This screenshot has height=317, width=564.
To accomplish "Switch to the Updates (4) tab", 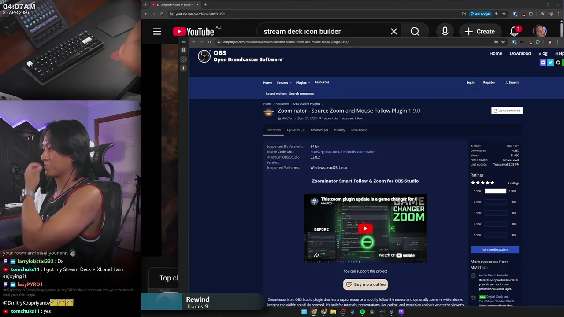I will click(296, 130).
